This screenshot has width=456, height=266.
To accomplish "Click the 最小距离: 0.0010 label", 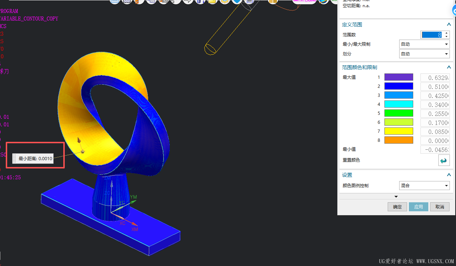I will click(x=36, y=158).
